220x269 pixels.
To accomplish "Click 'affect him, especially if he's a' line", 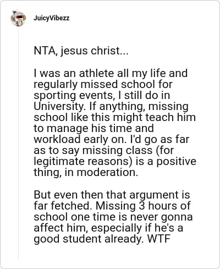I will 108,228.
